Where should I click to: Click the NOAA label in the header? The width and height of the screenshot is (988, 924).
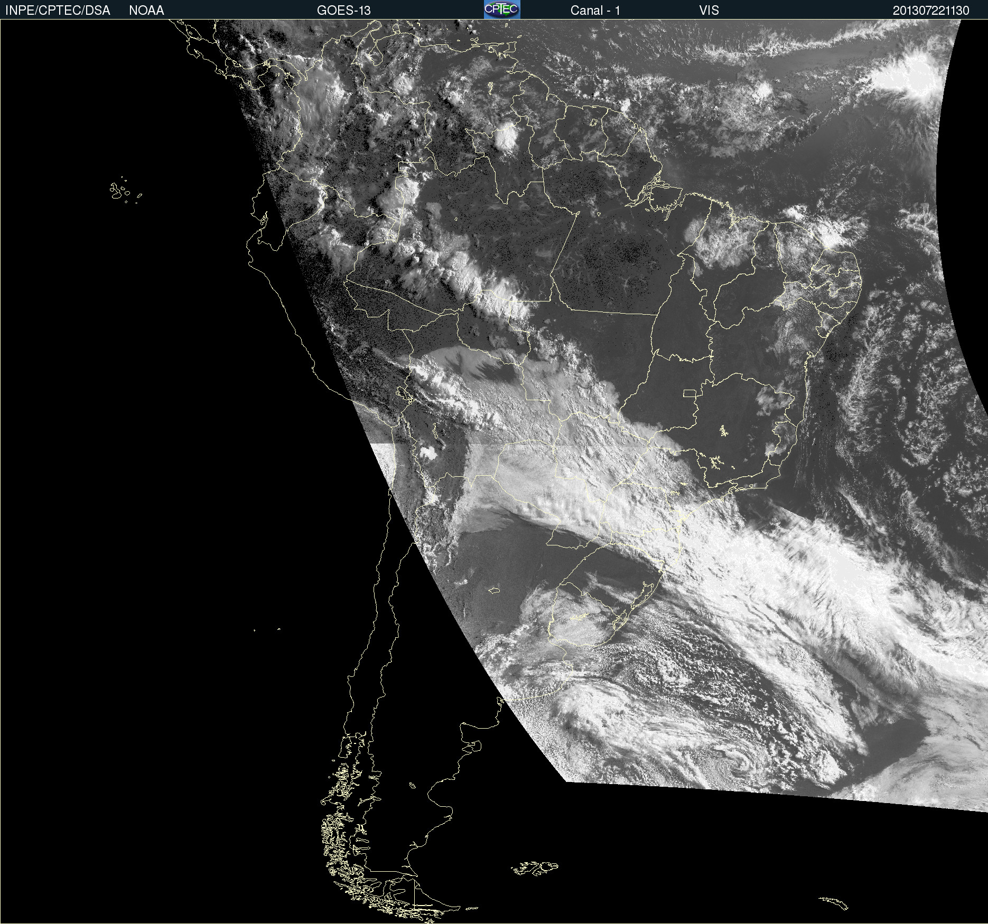(x=146, y=11)
